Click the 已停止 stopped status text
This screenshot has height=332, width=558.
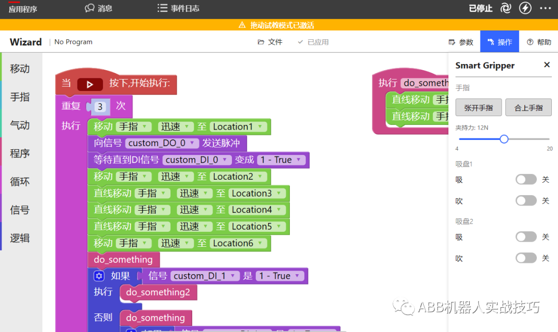coord(481,8)
